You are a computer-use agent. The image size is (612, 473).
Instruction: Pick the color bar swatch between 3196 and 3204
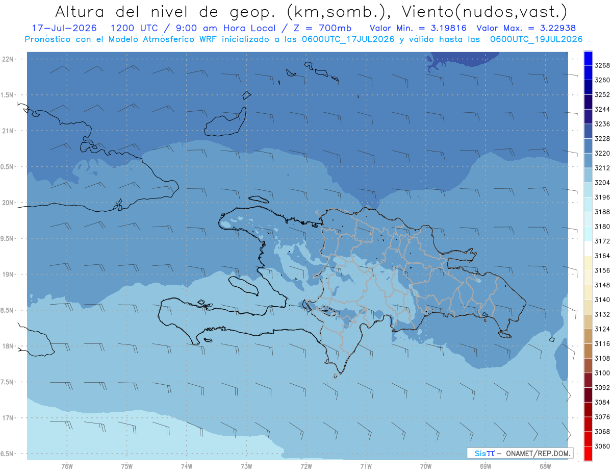(x=588, y=190)
